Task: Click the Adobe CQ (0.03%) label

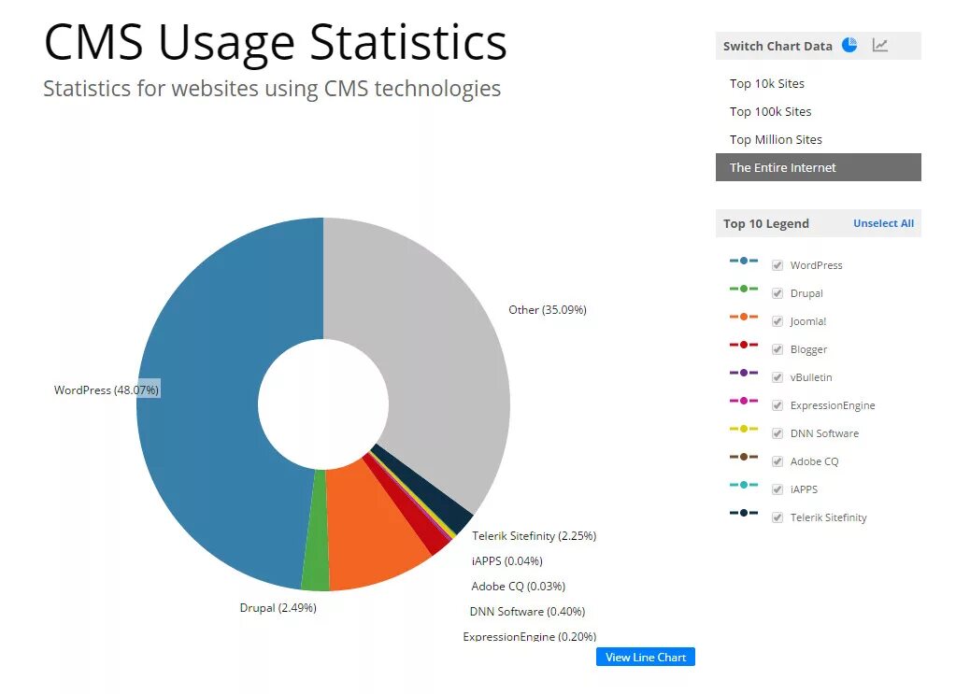Action: 519,586
